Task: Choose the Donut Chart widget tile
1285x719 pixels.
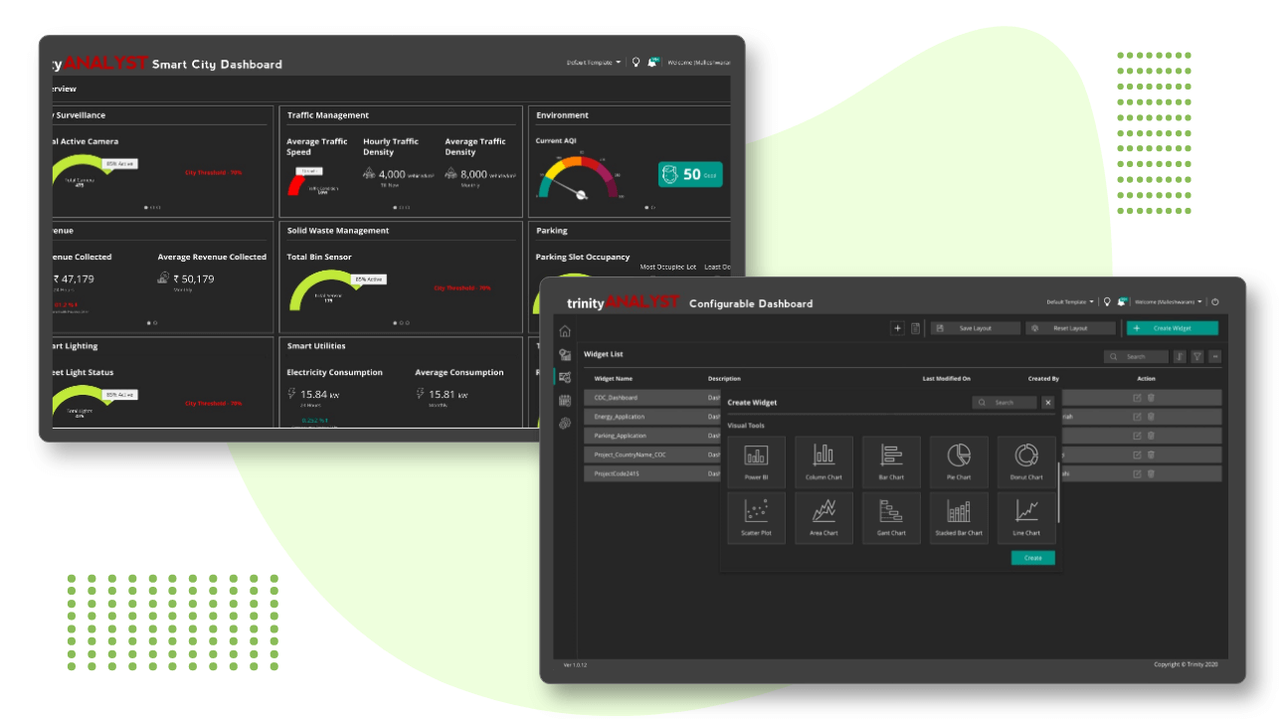Action: (1026, 461)
